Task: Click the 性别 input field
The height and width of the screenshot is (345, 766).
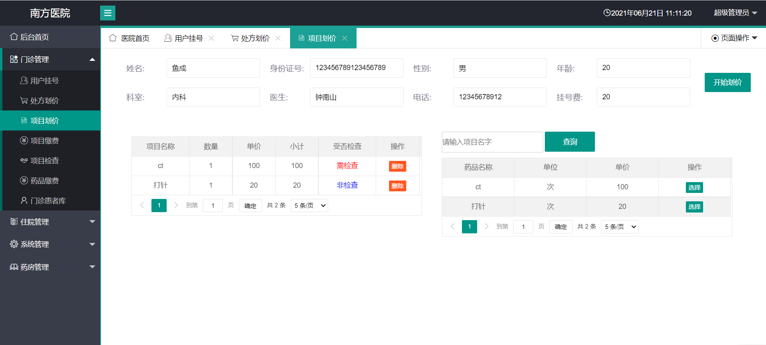Action: click(x=500, y=68)
